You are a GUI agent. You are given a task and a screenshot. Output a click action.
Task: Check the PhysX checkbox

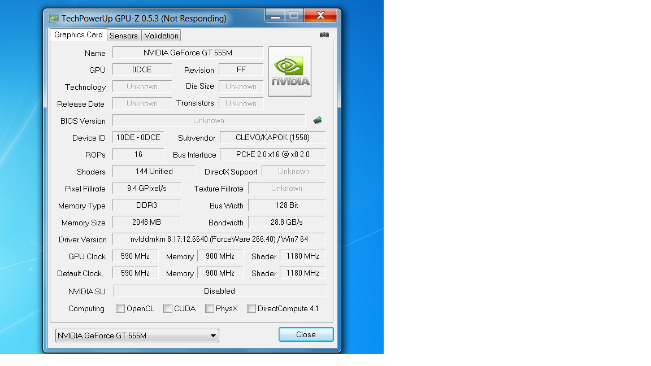point(210,308)
